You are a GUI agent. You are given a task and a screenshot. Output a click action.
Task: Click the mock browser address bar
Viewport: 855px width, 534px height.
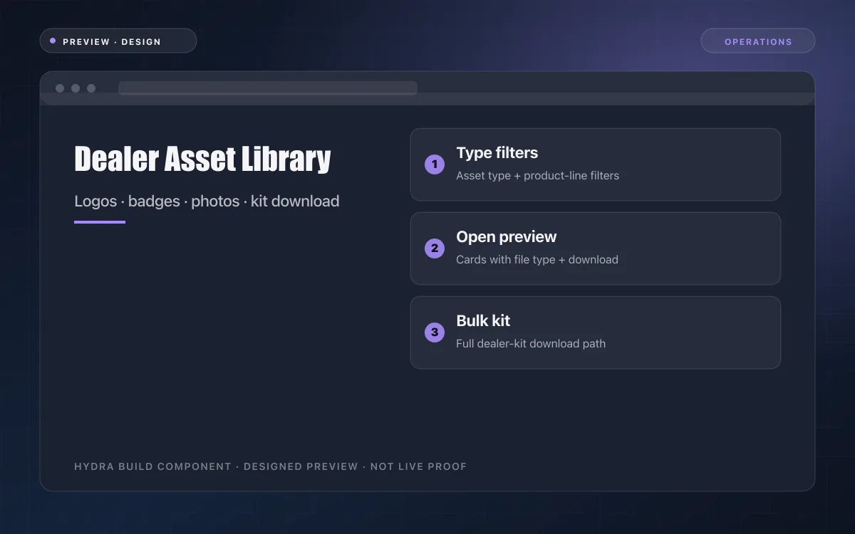tap(268, 88)
